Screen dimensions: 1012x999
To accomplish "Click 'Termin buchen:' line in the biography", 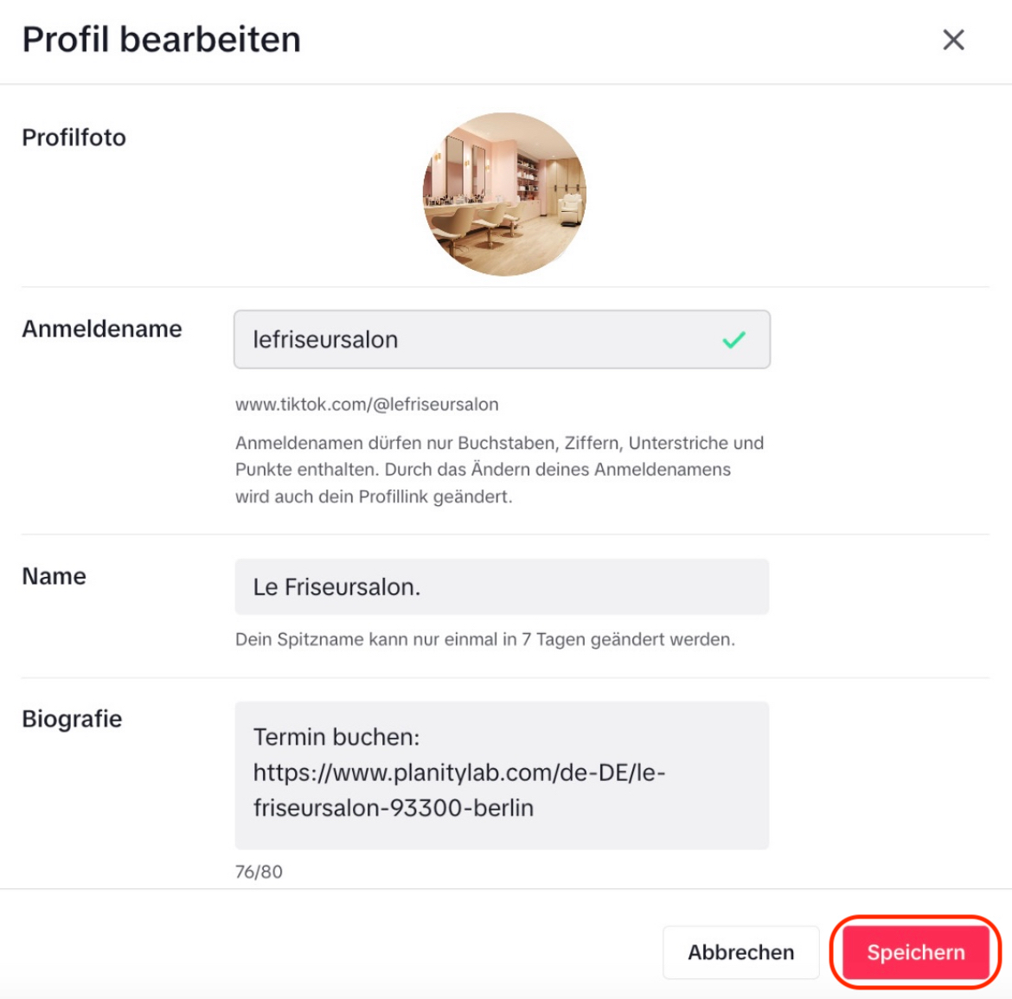I will point(336,737).
